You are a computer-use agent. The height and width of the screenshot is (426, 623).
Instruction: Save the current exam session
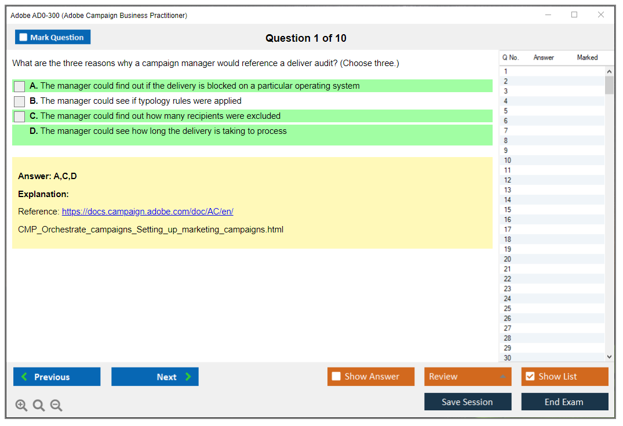click(x=467, y=402)
